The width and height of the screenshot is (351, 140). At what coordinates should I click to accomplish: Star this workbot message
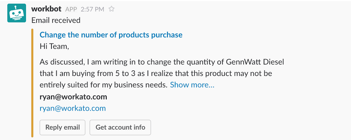tap(111, 9)
